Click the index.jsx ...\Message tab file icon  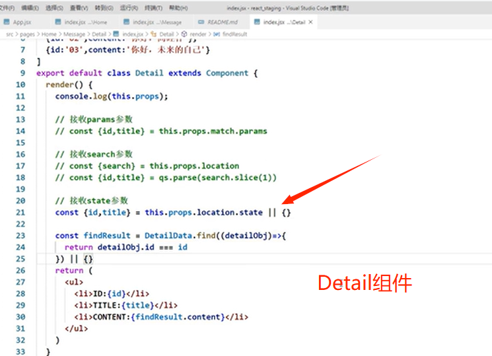(x=126, y=22)
